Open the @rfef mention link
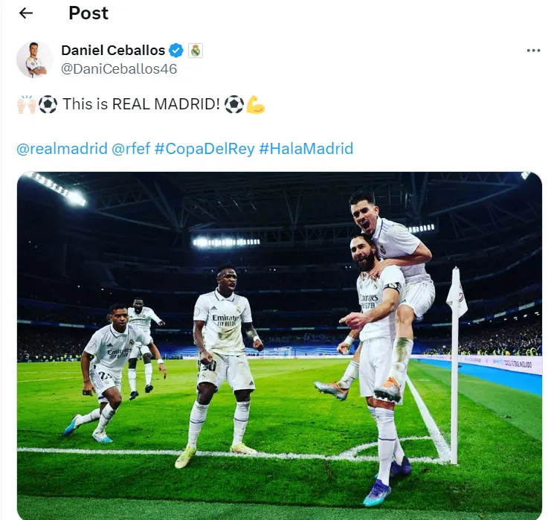The width and height of the screenshot is (548, 520). (x=131, y=149)
